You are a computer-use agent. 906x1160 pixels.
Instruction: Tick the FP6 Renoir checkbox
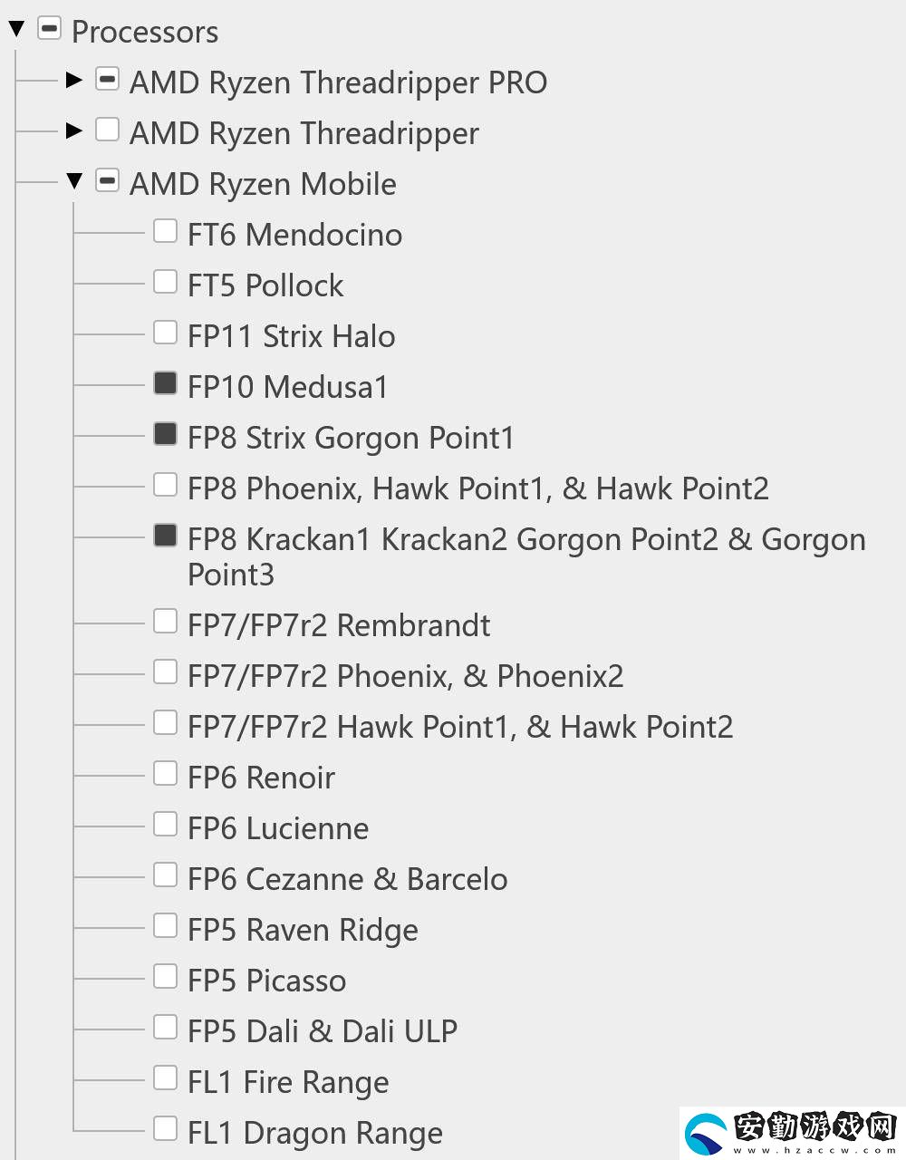(165, 773)
